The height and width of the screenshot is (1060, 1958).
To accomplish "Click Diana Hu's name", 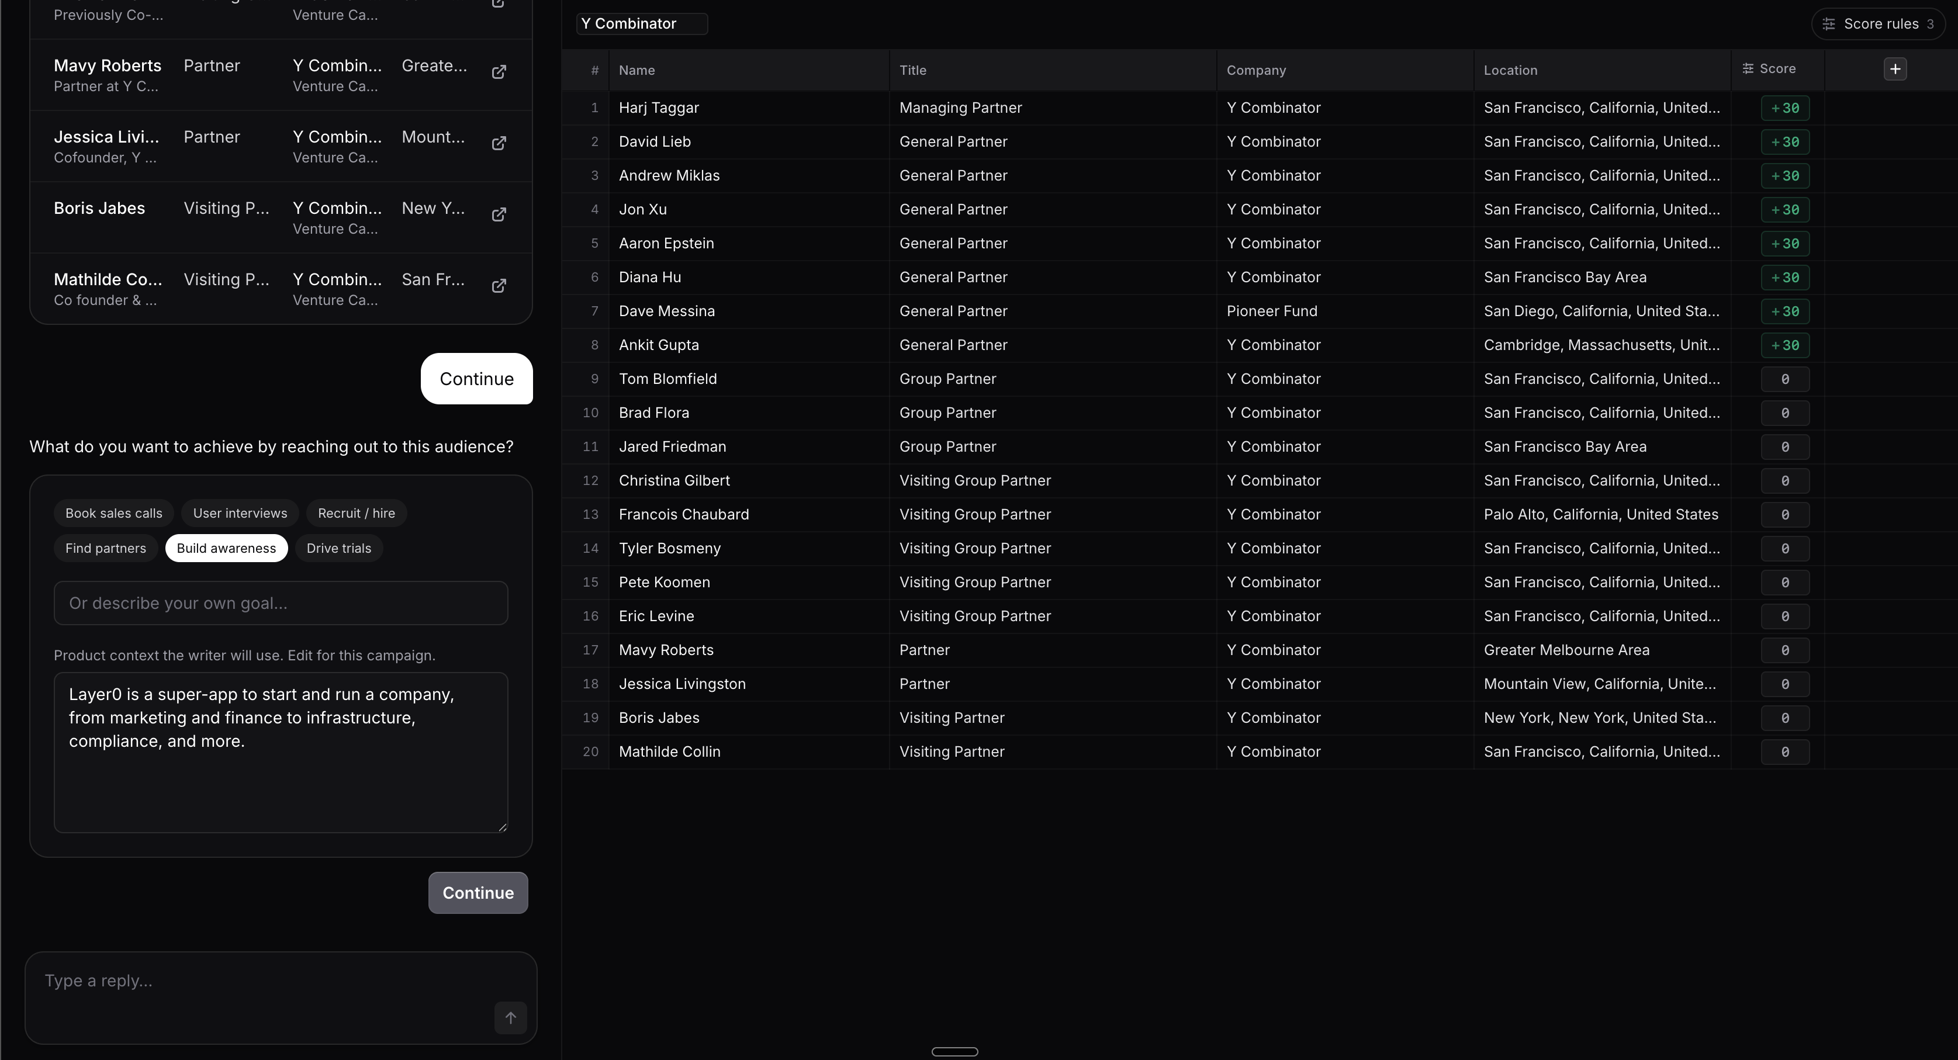I will [x=650, y=278].
